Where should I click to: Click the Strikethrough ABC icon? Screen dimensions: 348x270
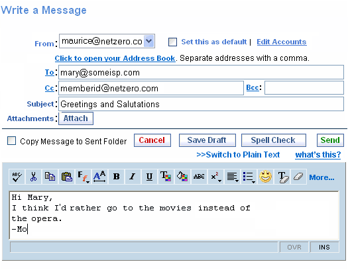(x=199, y=177)
